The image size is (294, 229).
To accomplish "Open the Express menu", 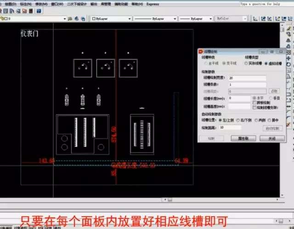I will (x=153, y=4).
